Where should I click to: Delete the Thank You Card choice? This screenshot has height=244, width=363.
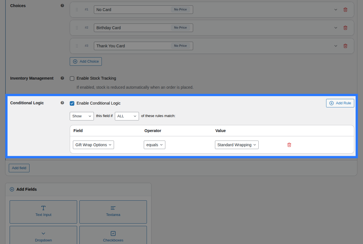coord(345,46)
